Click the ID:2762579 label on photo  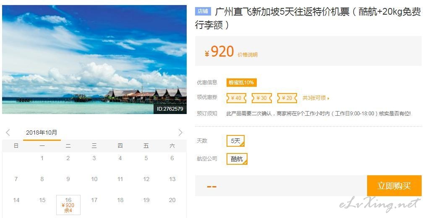[170, 109]
